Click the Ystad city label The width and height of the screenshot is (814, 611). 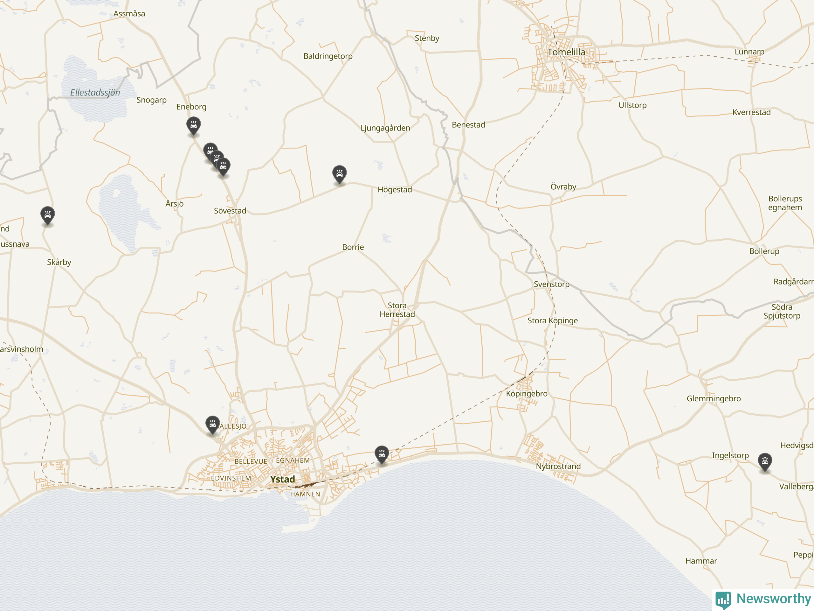(x=283, y=479)
